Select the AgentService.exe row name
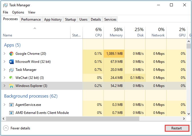The height and width of the screenshot is (136, 192). 28,105
